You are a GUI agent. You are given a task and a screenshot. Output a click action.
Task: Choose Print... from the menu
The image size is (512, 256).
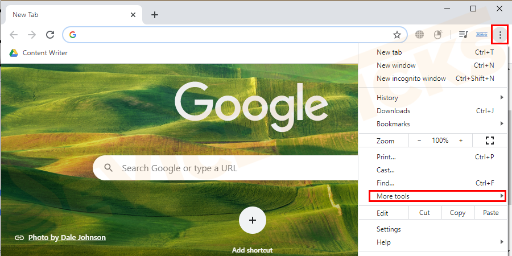point(433,157)
